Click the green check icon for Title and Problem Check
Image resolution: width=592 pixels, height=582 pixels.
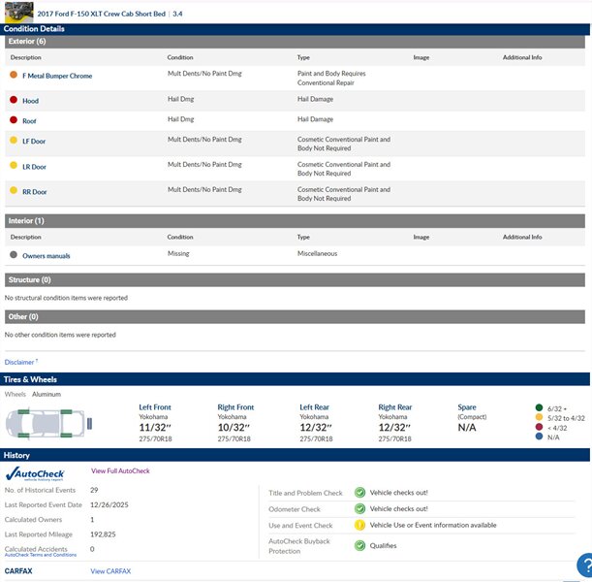pyautogui.click(x=359, y=493)
